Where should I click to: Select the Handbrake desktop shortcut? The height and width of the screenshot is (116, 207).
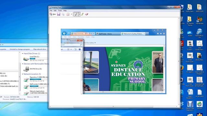point(200,21)
